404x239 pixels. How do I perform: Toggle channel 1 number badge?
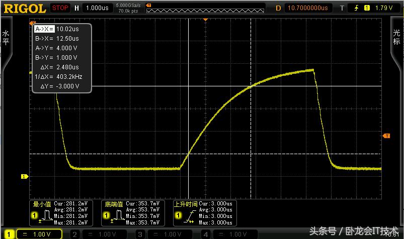(9, 234)
